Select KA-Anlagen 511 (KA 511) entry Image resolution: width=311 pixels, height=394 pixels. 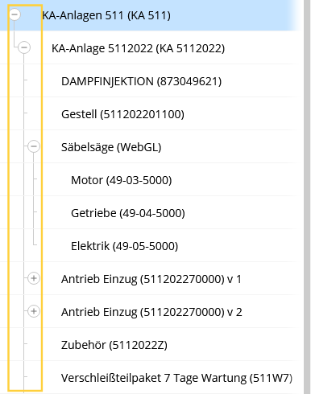tap(106, 15)
